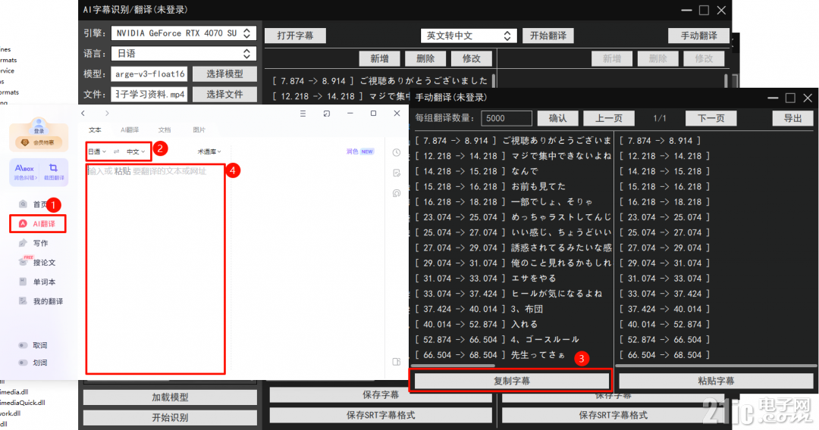Image resolution: width=819 pixels, height=430 pixels.
Task: Click 粘贴字幕 paste subtitles button
Action: point(716,381)
